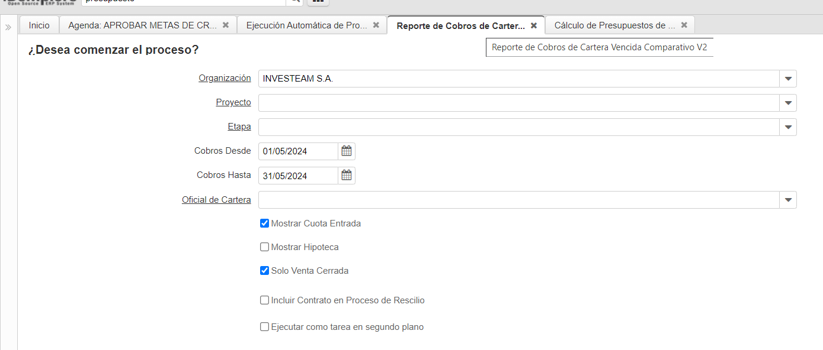The height and width of the screenshot is (350, 823).
Task: Click the Cobros Desde date field
Action: click(x=298, y=151)
